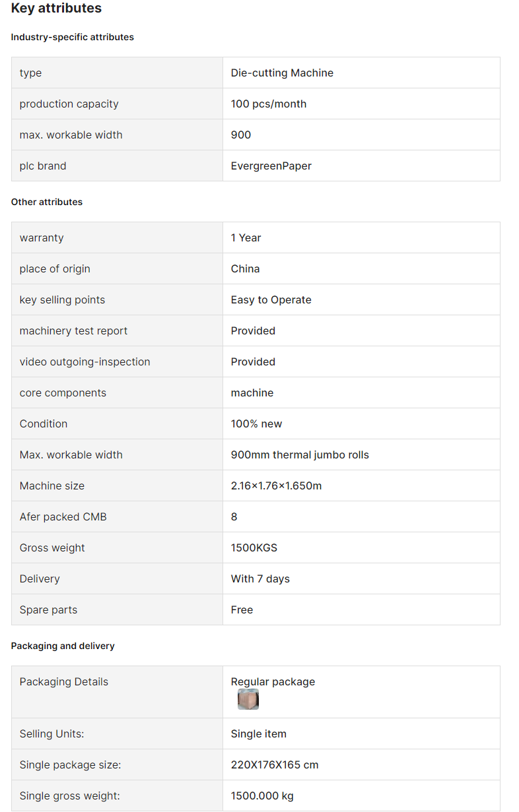Click the place of origin China value
519x812 pixels.
point(245,268)
